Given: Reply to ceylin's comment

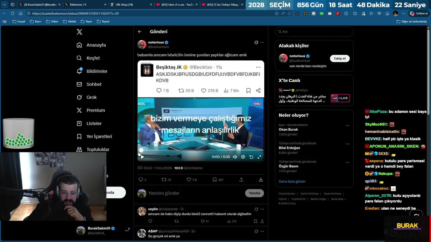Looking at the screenshot, I should [x=150, y=221].
